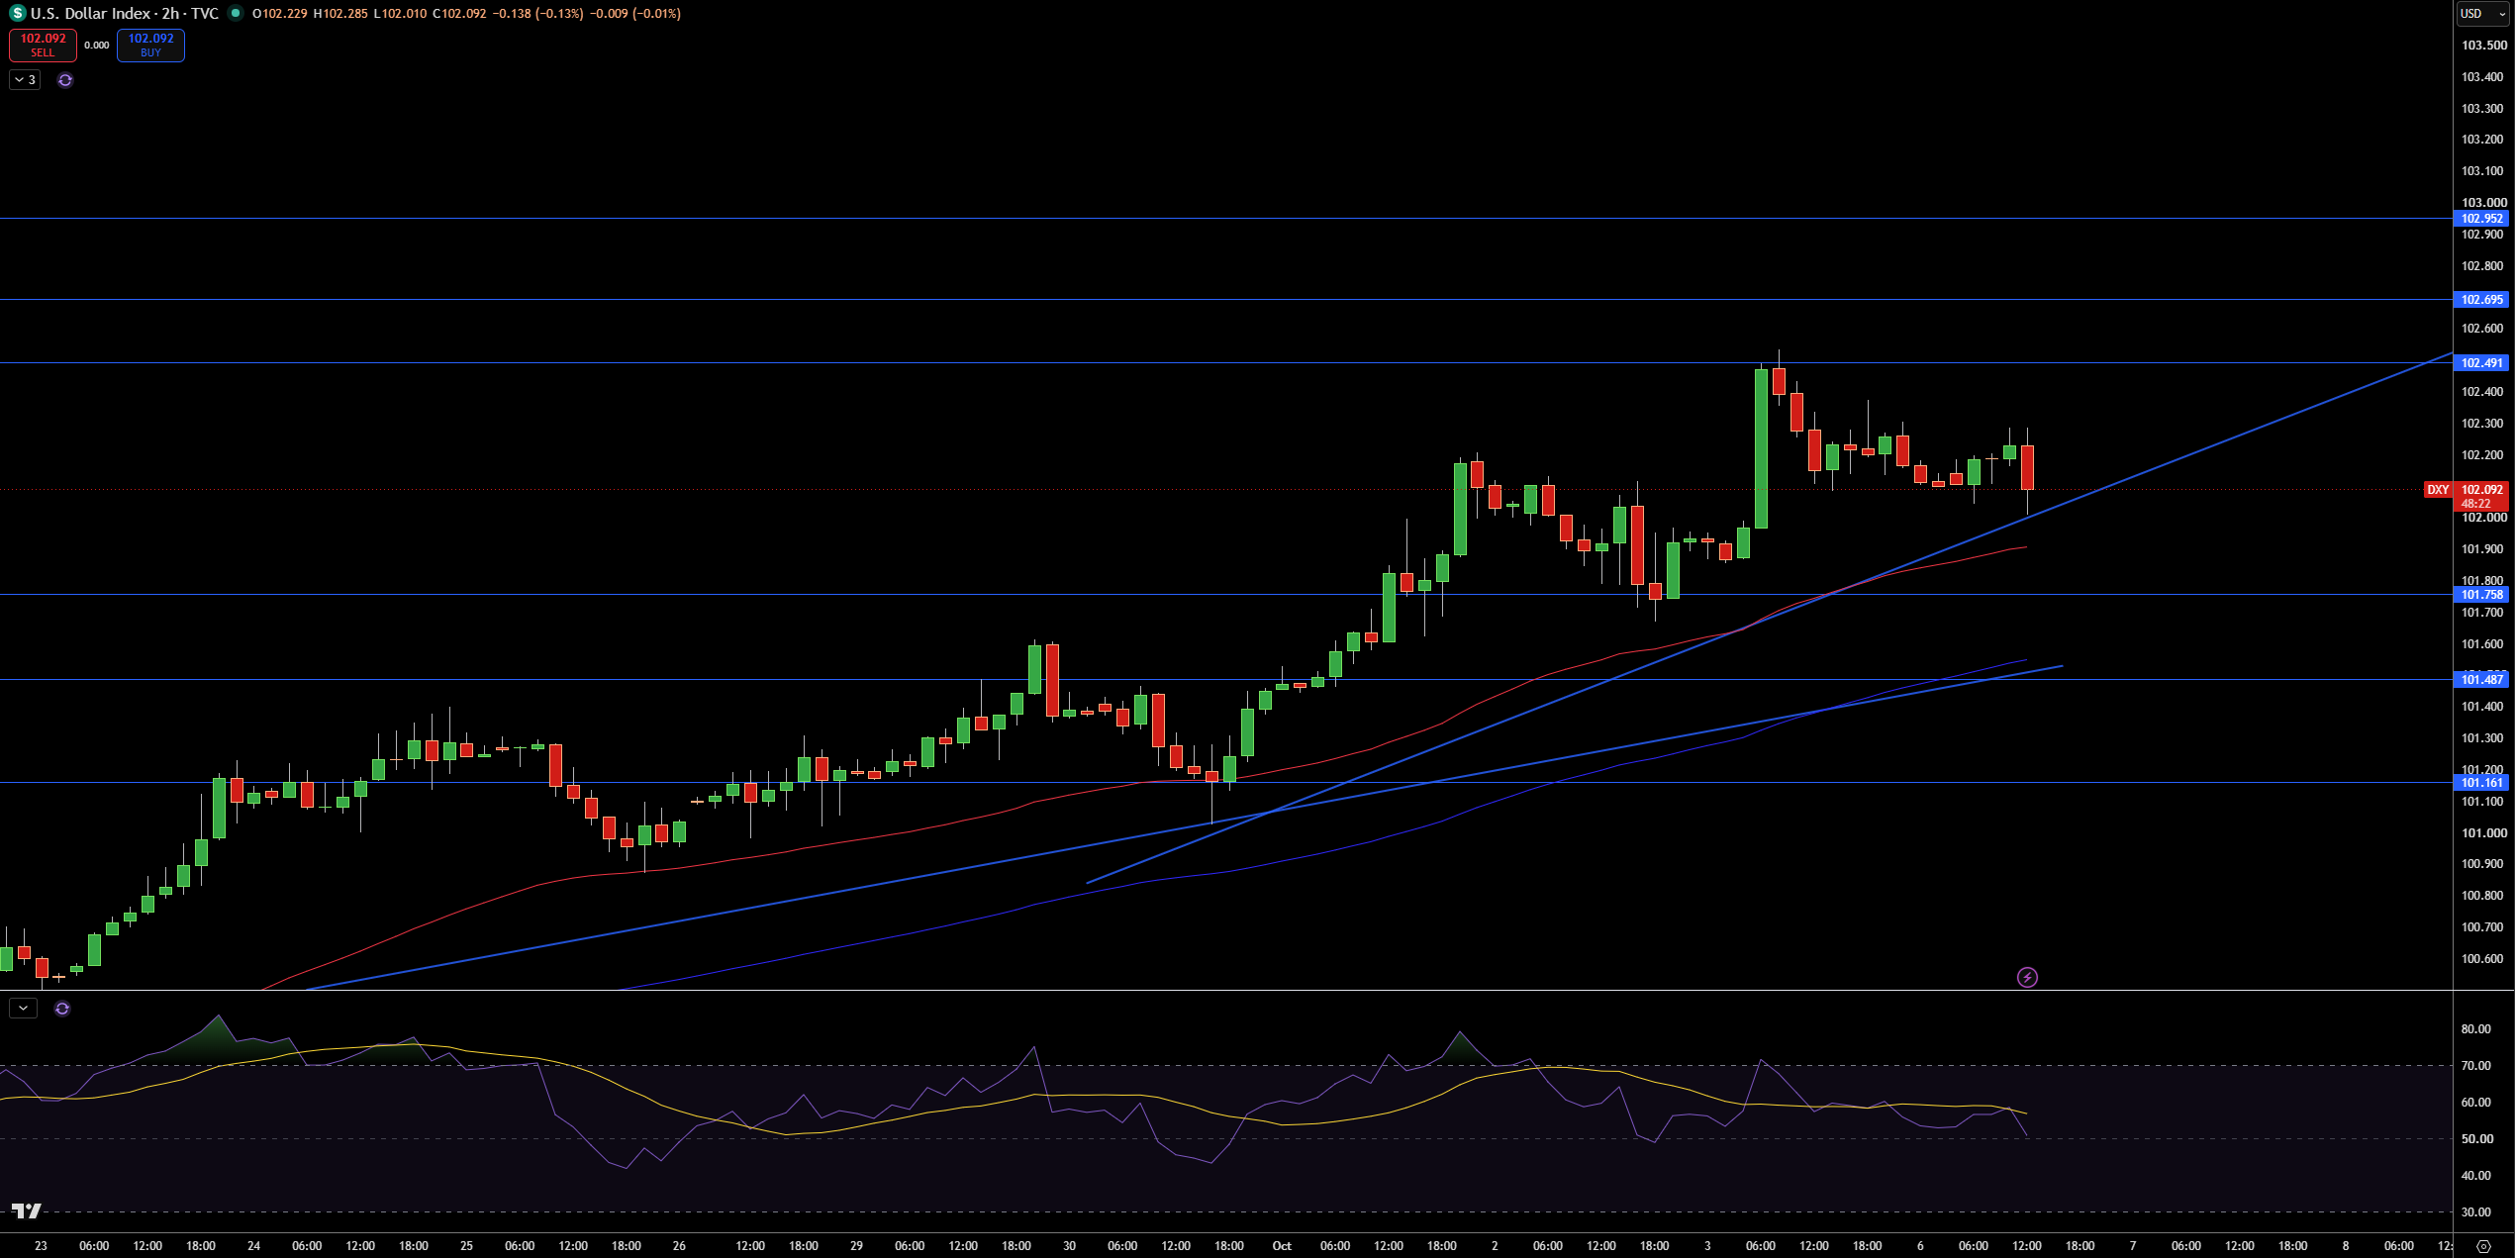Click the TradingView logo in bottom-left

pyautogui.click(x=27, y=1210)
